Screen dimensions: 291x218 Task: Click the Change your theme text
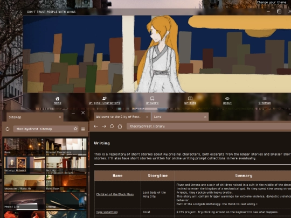272,2
